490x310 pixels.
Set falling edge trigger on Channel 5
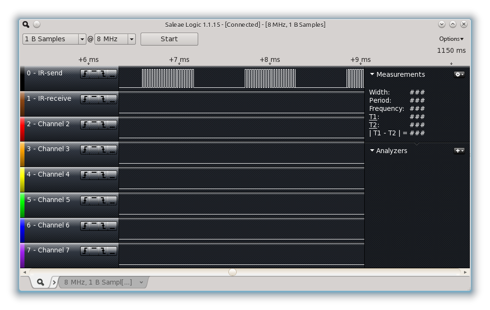click(x=103, y=200)
